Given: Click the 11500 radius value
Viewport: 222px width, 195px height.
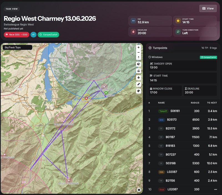Looking at the screenshot, I should [196, 137].
